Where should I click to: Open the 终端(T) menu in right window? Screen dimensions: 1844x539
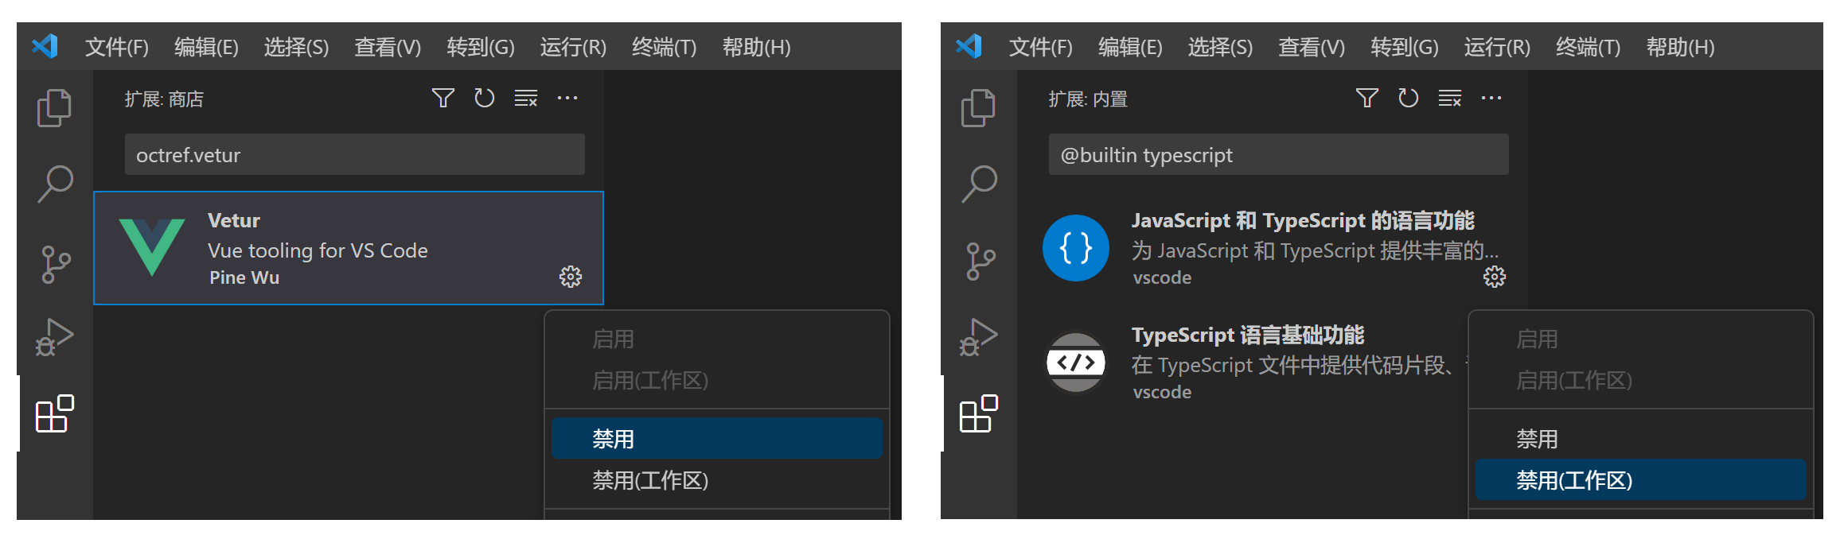pos(1587,48)
